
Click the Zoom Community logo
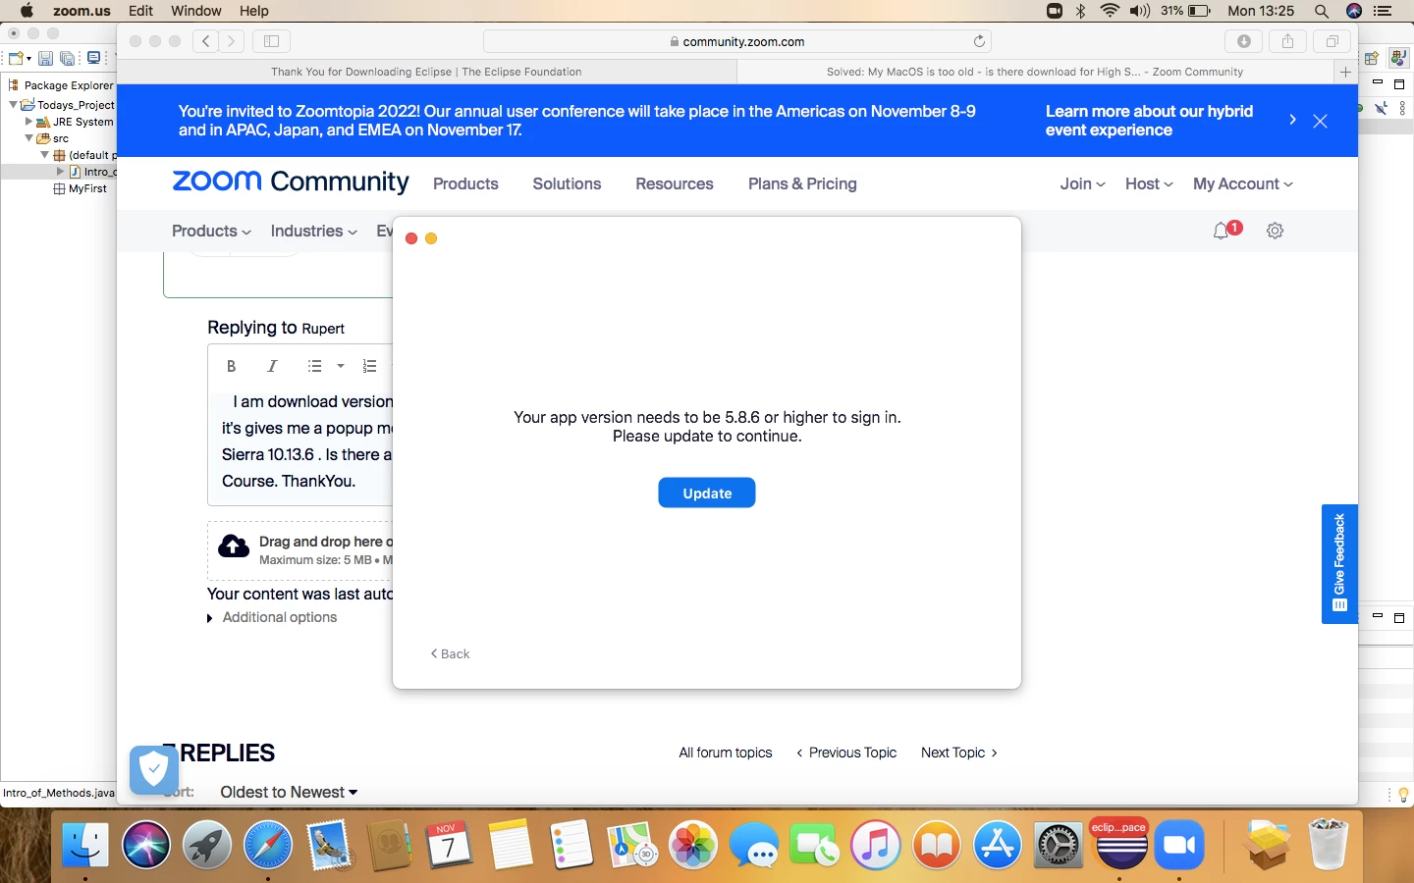click(x=291, y=182)
